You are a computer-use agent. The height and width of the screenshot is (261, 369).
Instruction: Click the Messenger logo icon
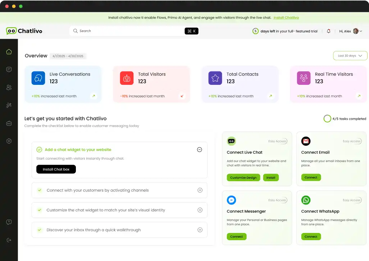[231, 200]
